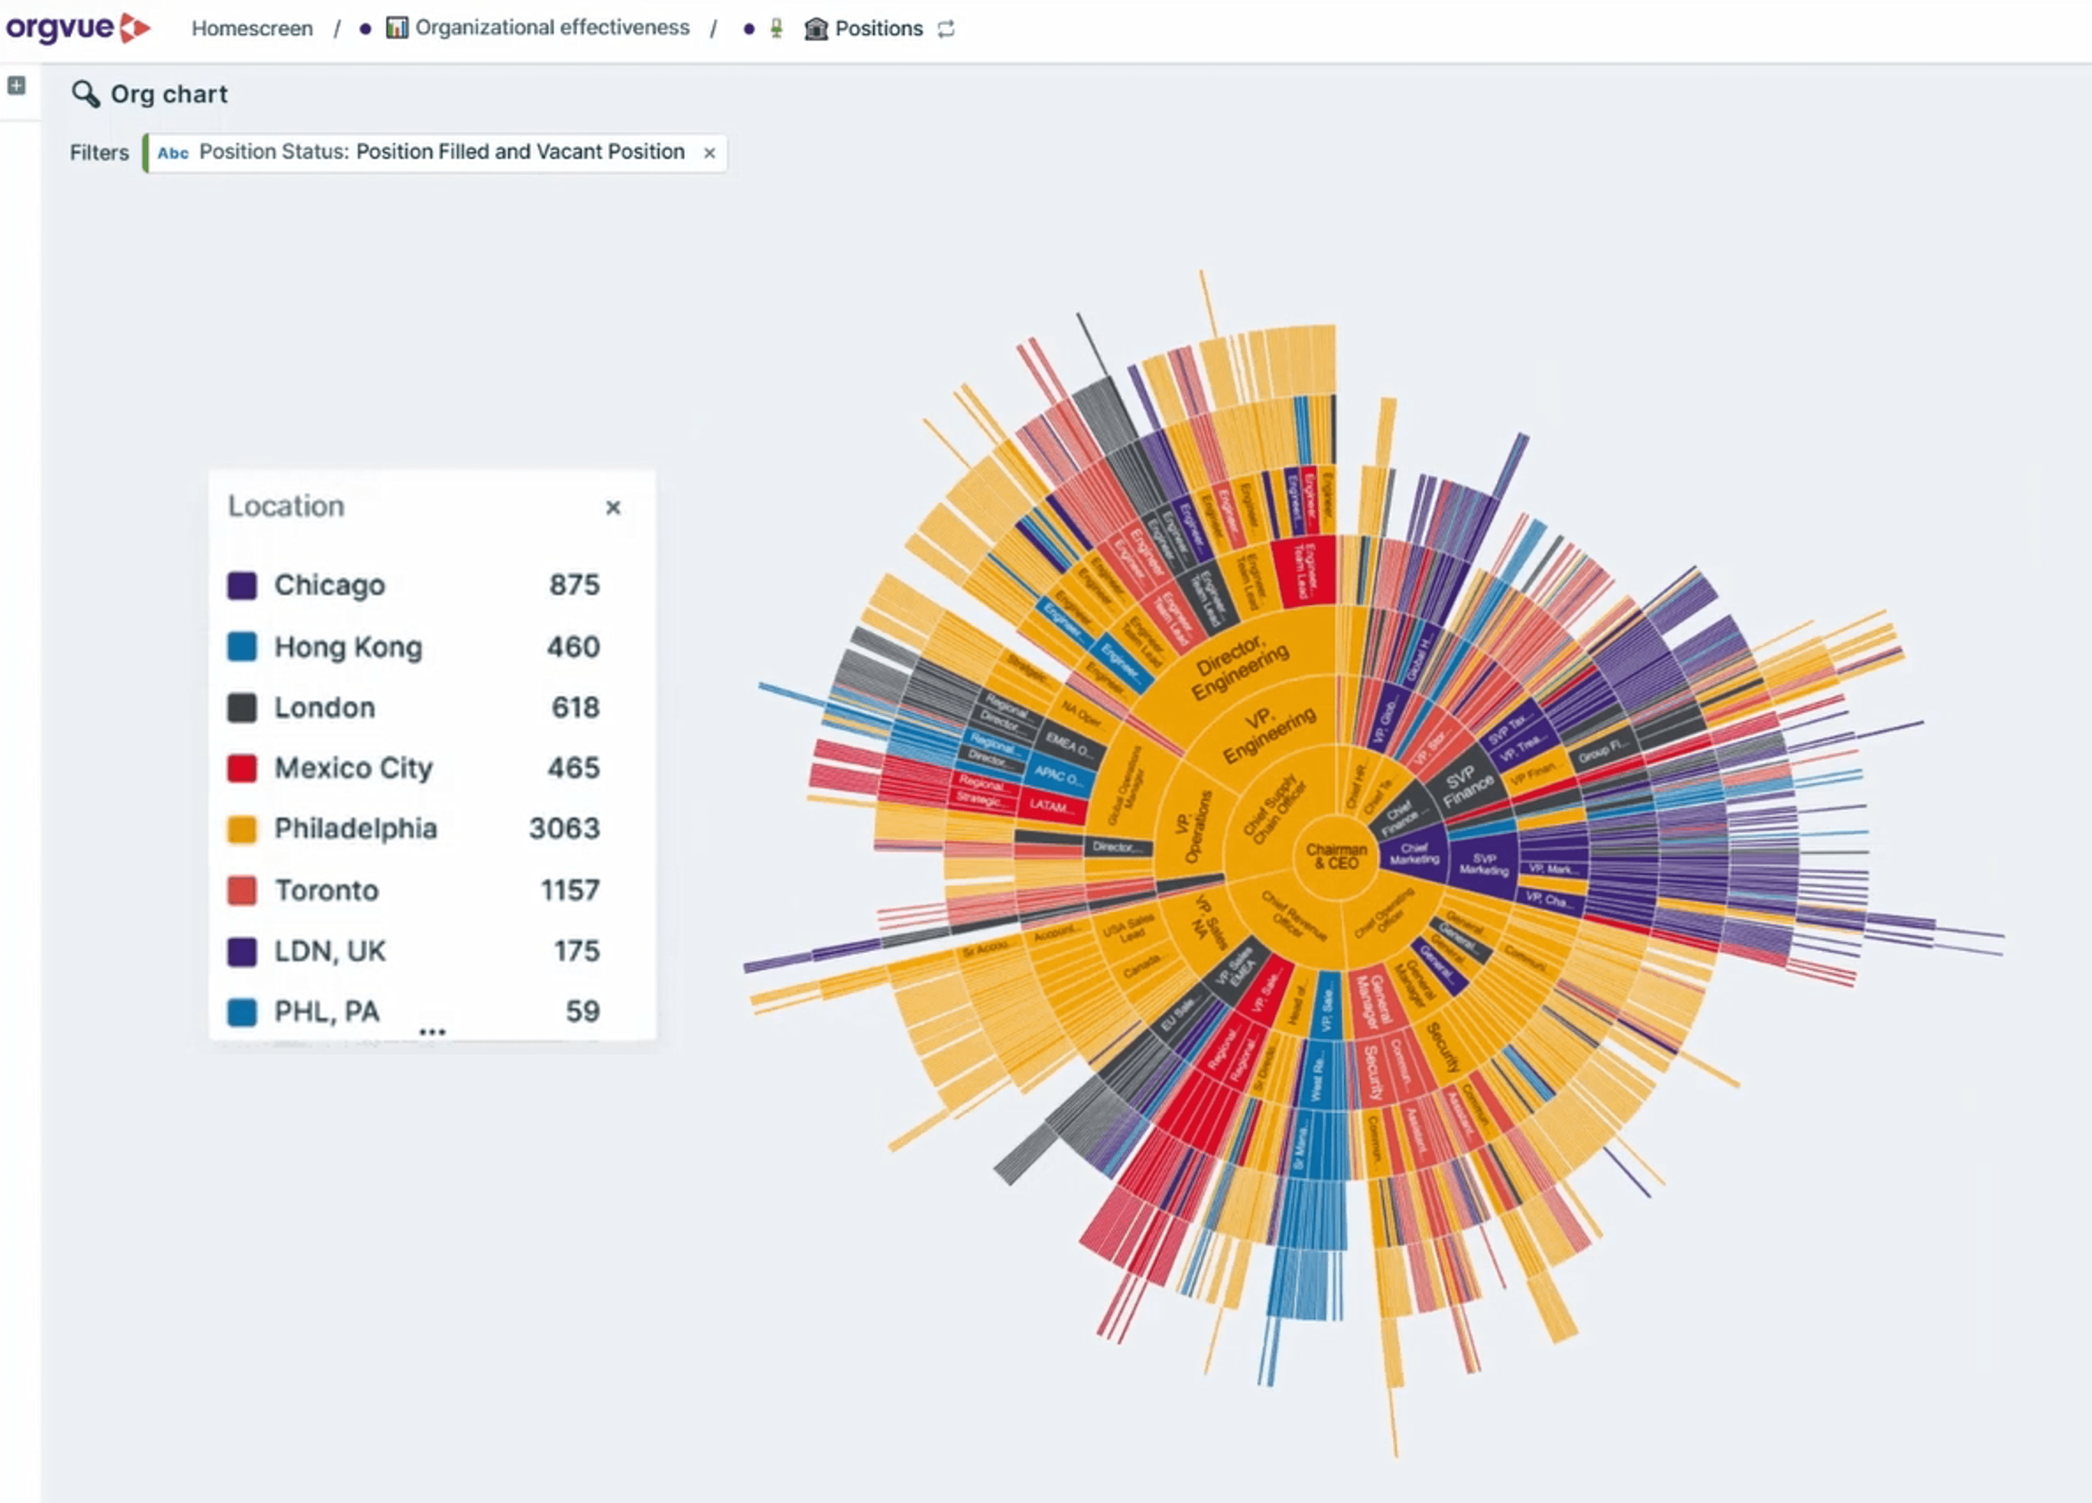Click the Abc filter type icon
This screenshot has height=1503, width=2092.
[x=173, y=153]
